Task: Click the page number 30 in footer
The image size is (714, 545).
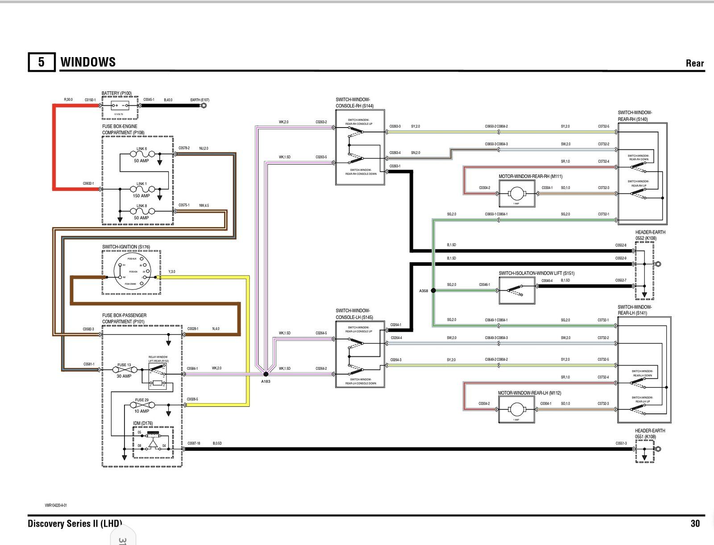Action: coord(695,524)
